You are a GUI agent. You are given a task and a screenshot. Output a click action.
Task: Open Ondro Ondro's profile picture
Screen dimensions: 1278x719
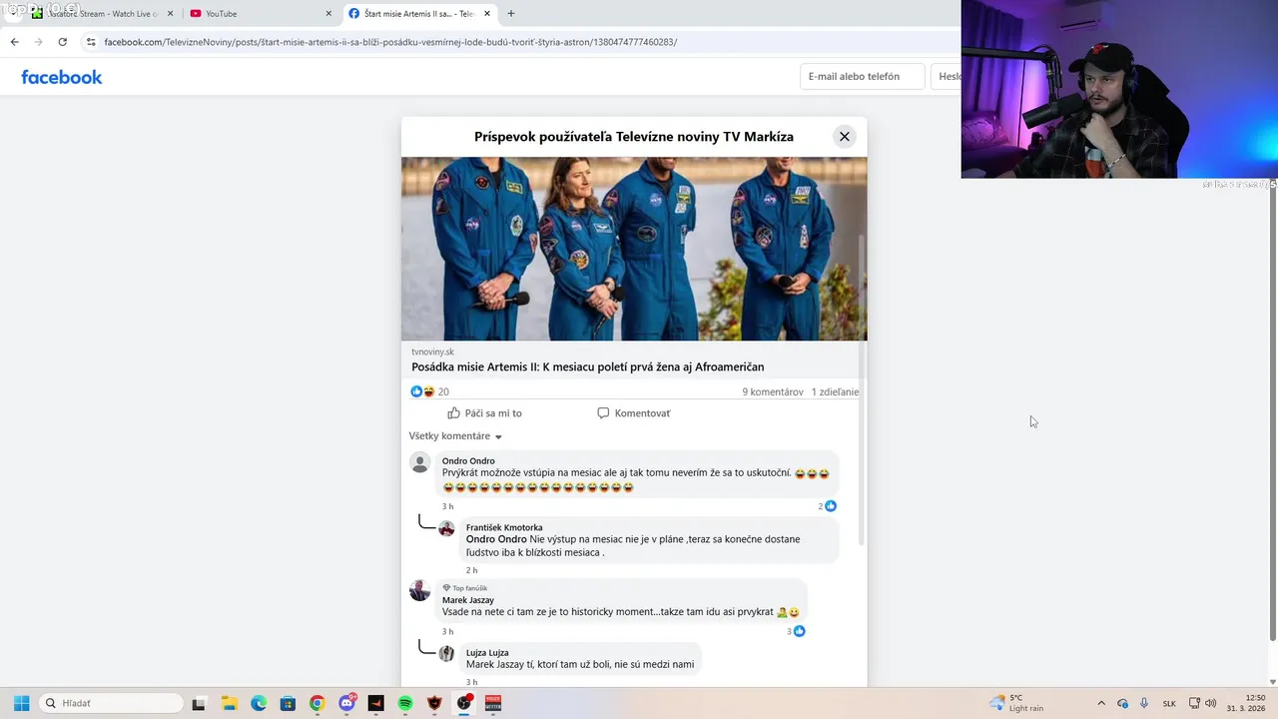tap(420, 462)
